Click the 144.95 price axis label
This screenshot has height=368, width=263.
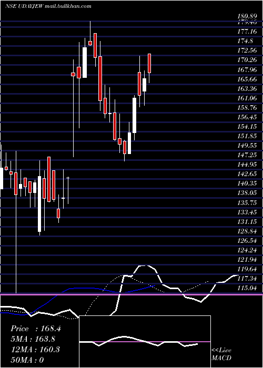[x=247, y=165]
